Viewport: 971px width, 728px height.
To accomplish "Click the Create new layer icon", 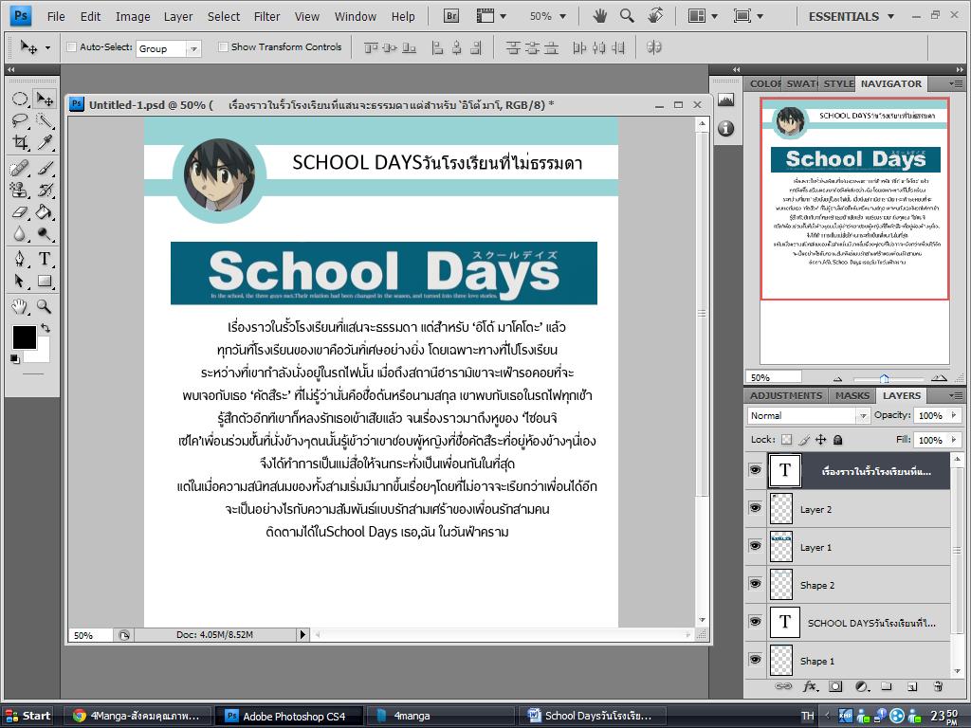I will tap(912, 686).
